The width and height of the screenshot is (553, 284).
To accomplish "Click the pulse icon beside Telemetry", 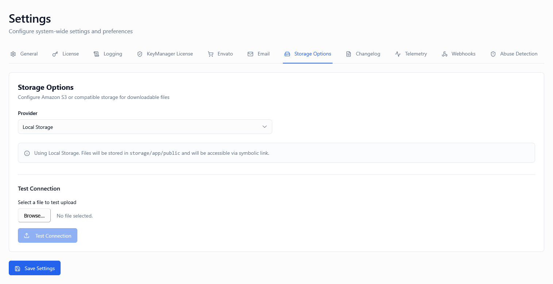I will coord(398,54).
